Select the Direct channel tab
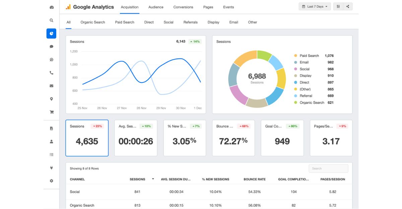The width and height of the screenshot is (402, 209). (149, 22)
